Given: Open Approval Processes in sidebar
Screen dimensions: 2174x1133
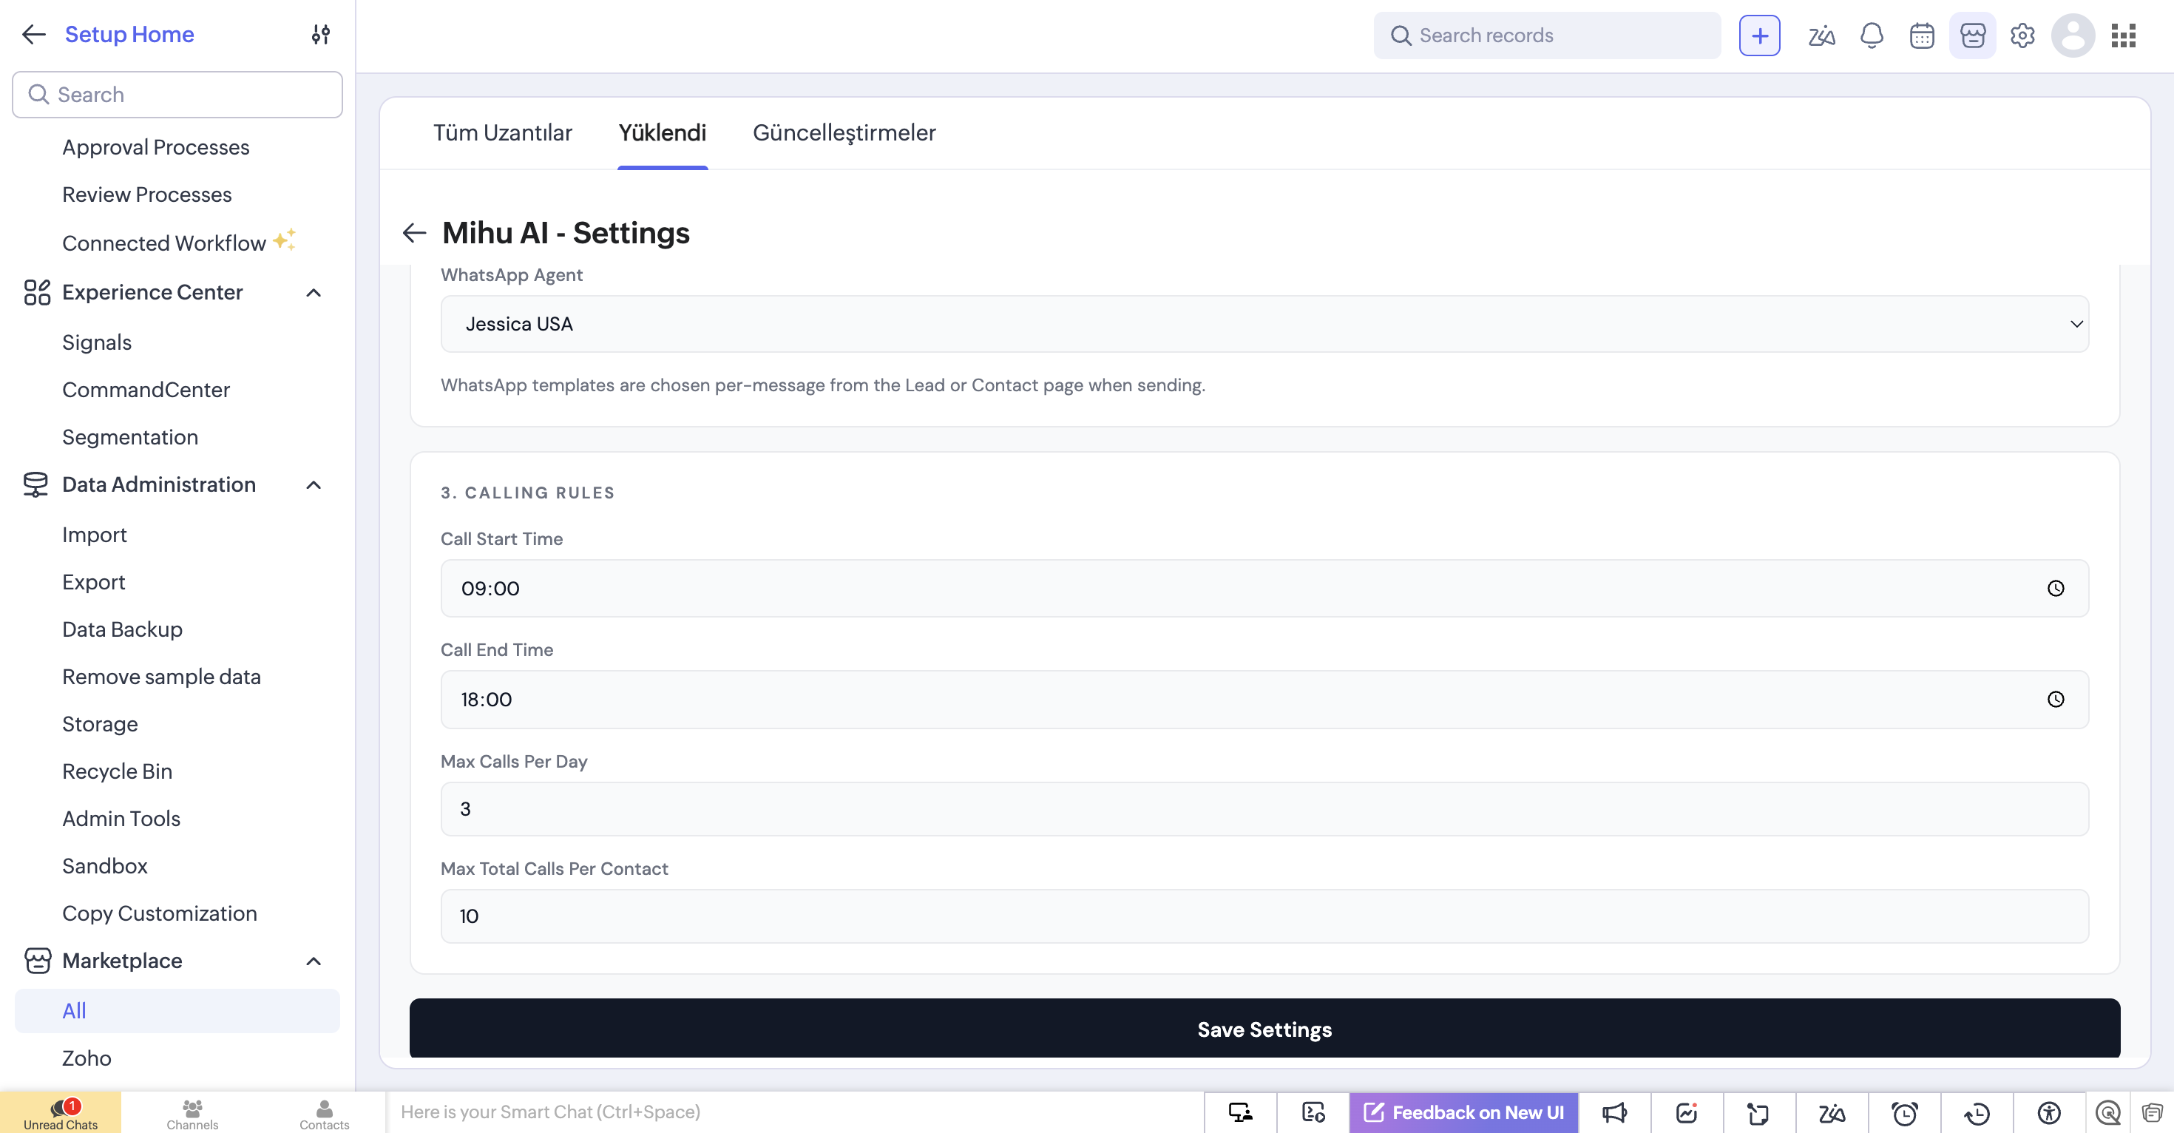Looking at the screenshot, I should point(156,147).
